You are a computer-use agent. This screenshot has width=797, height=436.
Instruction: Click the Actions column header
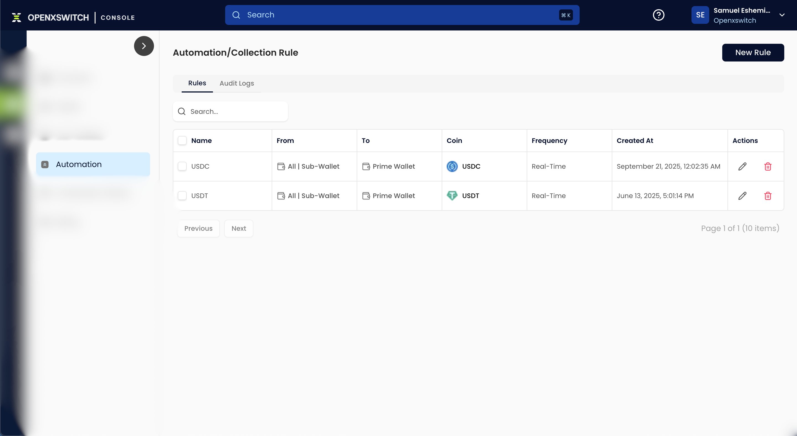(x=745, y=140)
